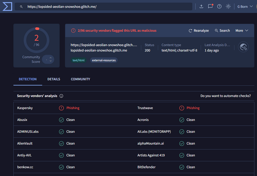Click the benkow.cc clean checkmark icon
Viewport: 257px width, 176px height.
pyautogui.click(x=61, y=167)
